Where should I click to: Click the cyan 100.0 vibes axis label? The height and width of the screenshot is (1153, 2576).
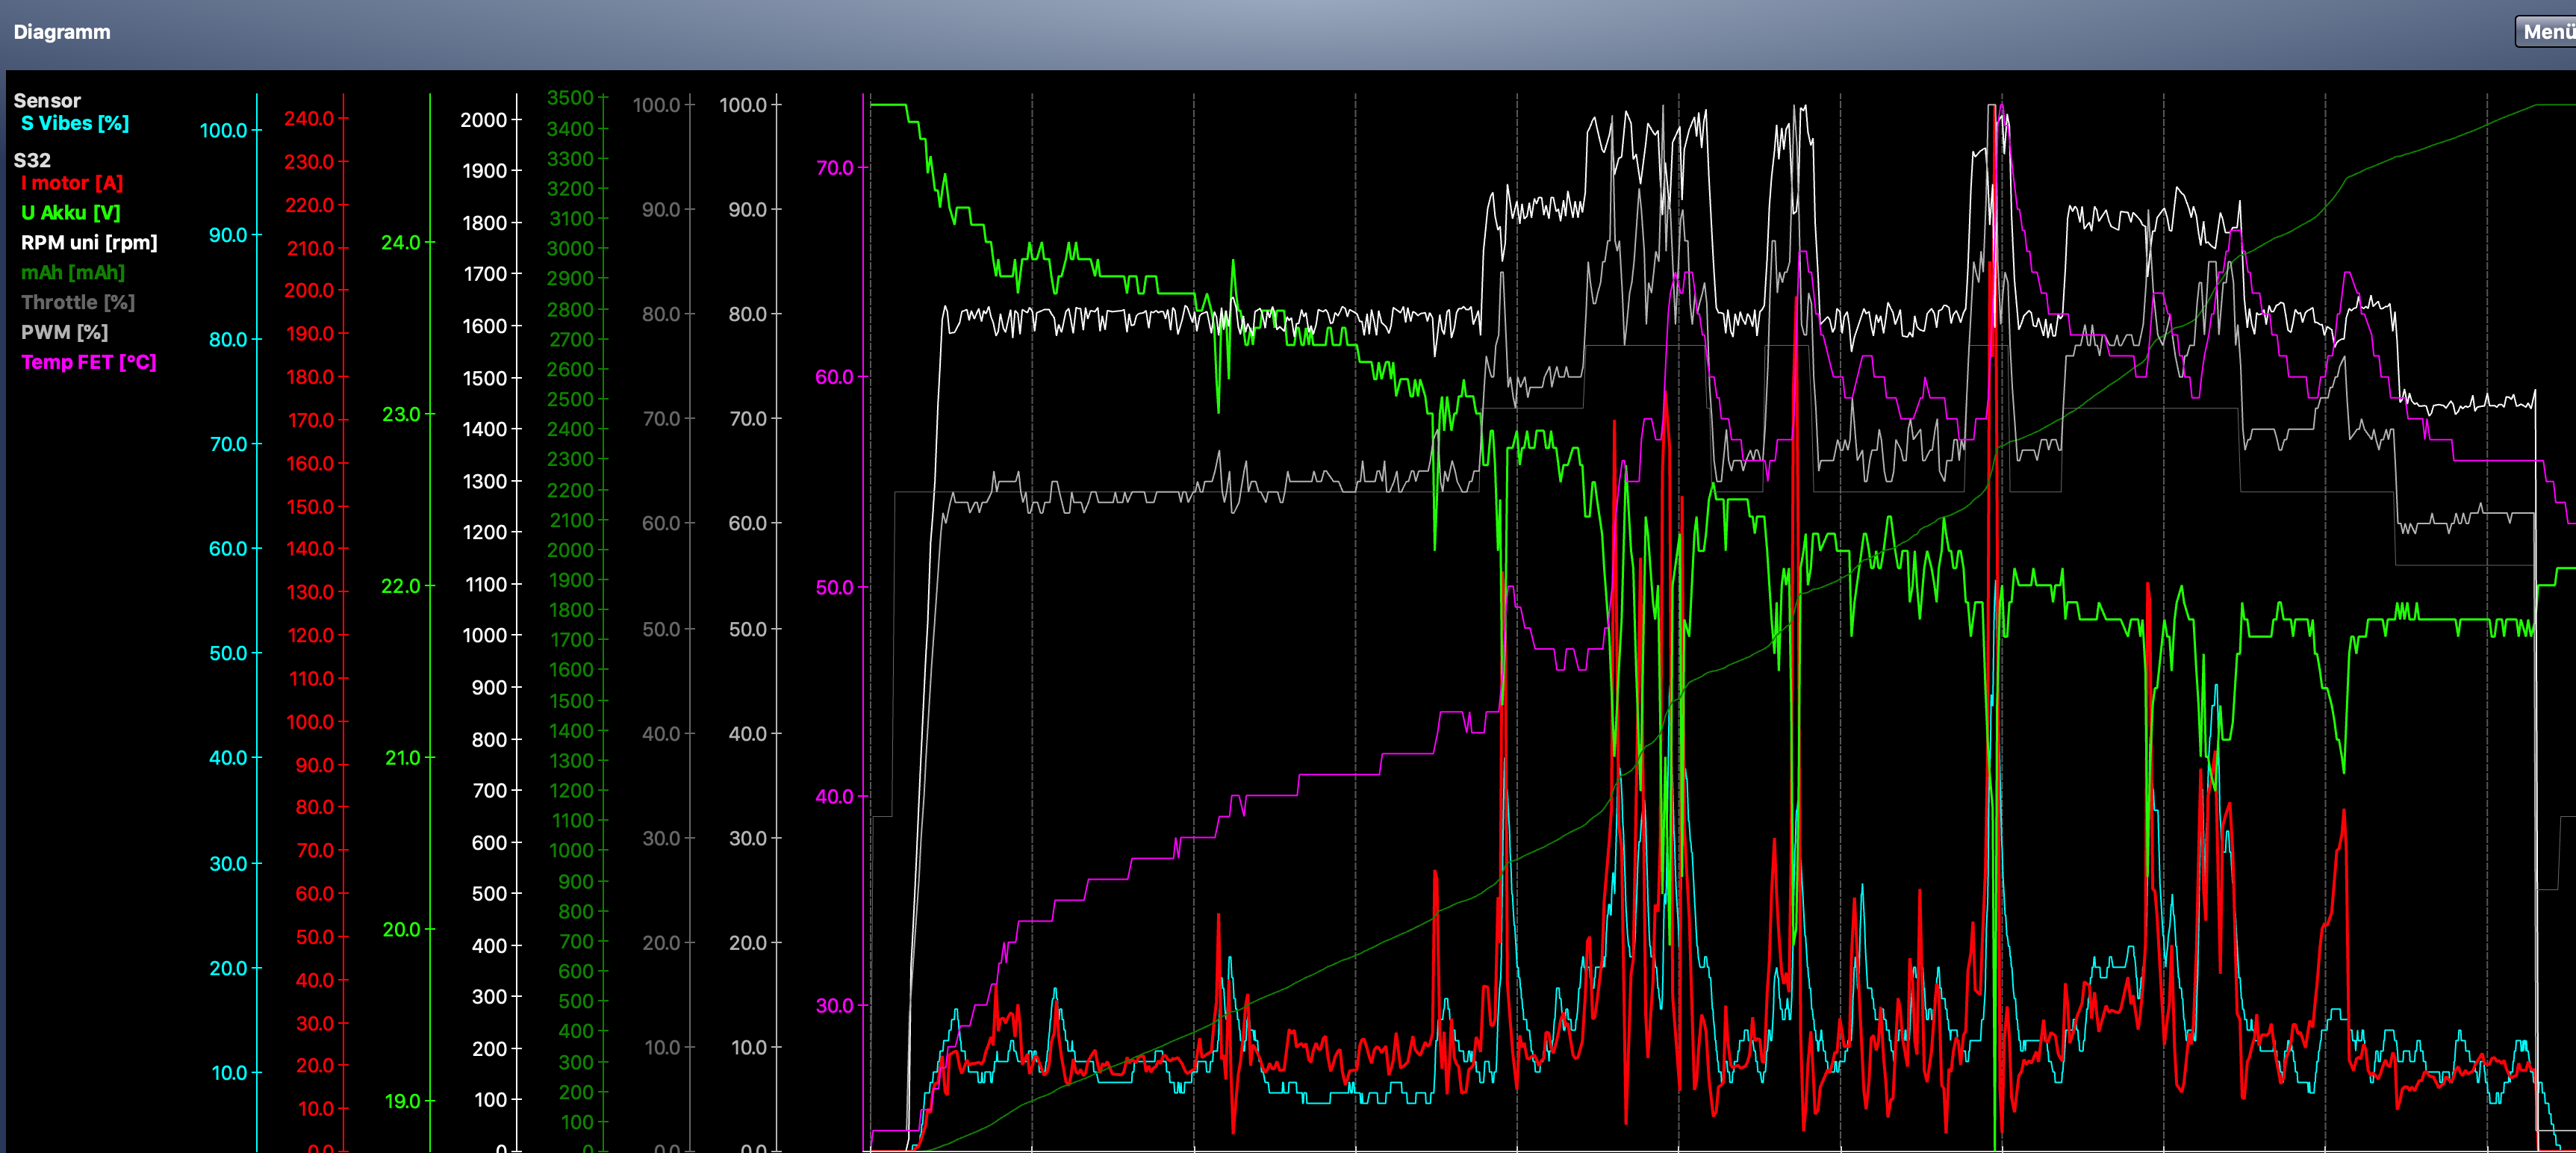(223, 130)
